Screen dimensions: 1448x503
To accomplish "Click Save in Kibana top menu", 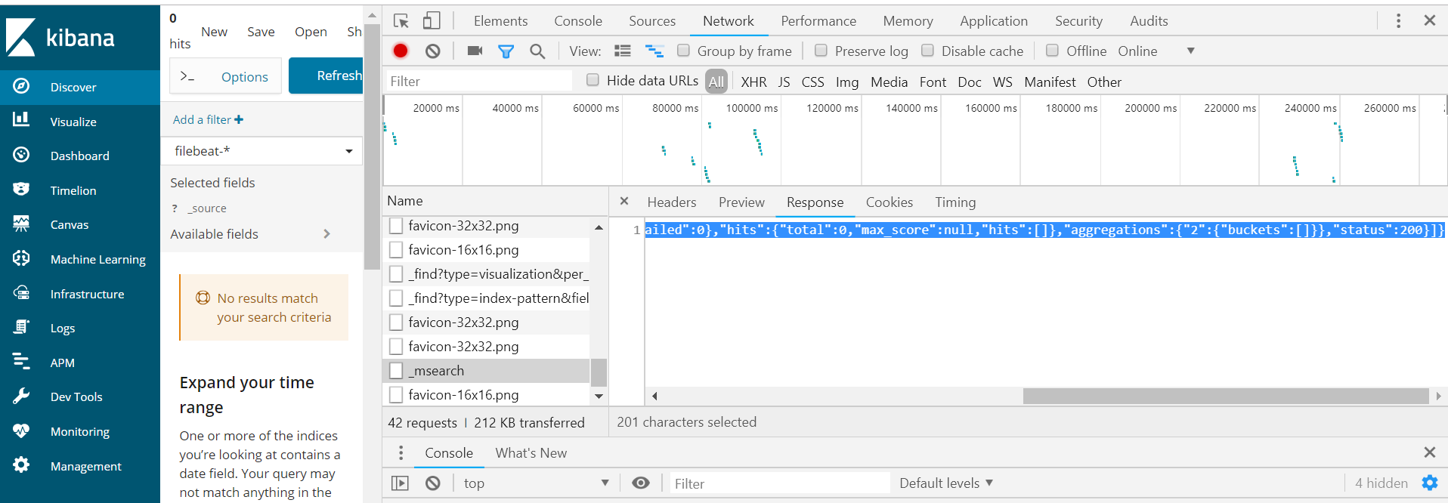I will (261, 32).
